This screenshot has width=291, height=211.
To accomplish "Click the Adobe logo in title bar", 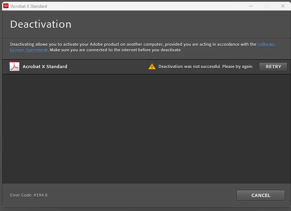I will 6,6.
